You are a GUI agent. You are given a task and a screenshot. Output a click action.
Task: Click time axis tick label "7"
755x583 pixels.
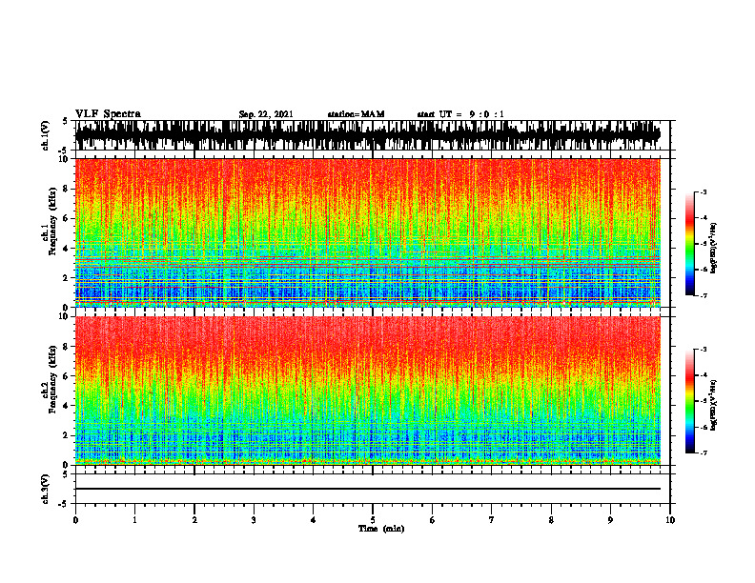(x=492, y=520)
